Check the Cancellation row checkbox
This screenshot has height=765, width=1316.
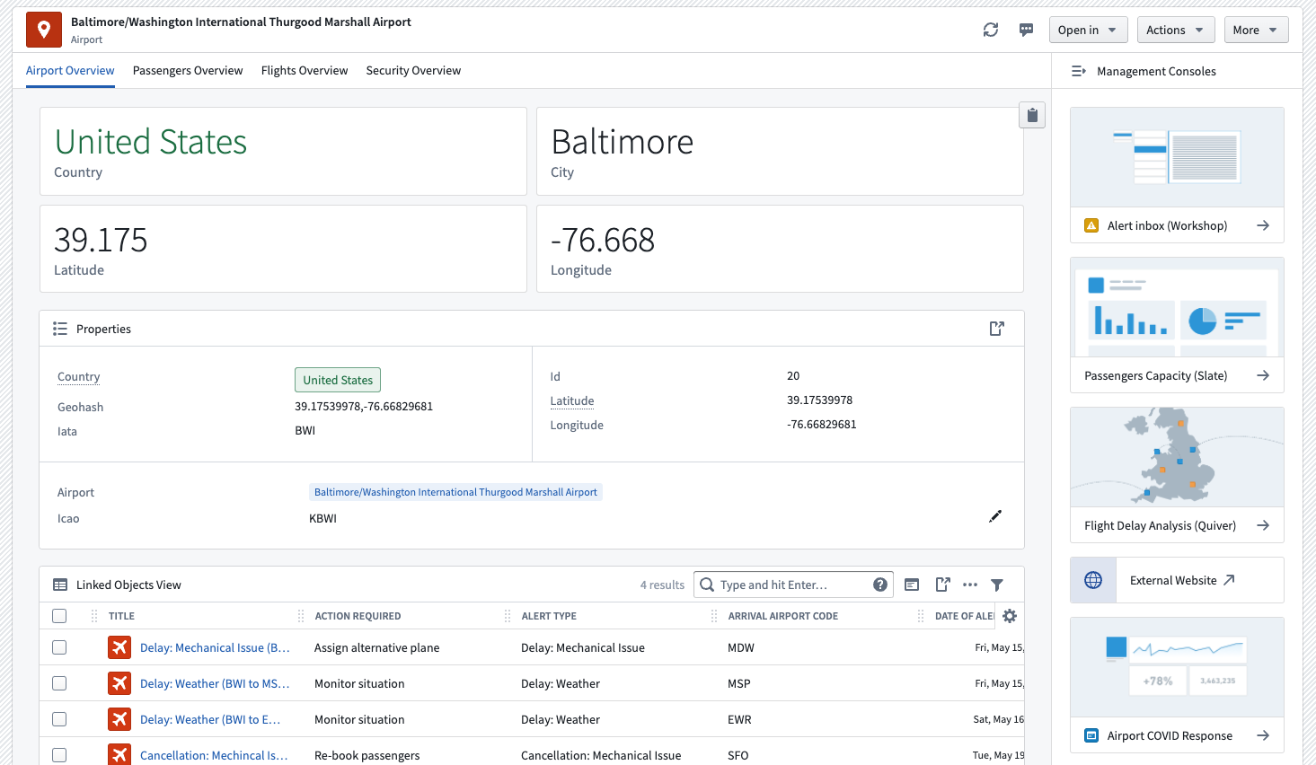pos(59,755)
